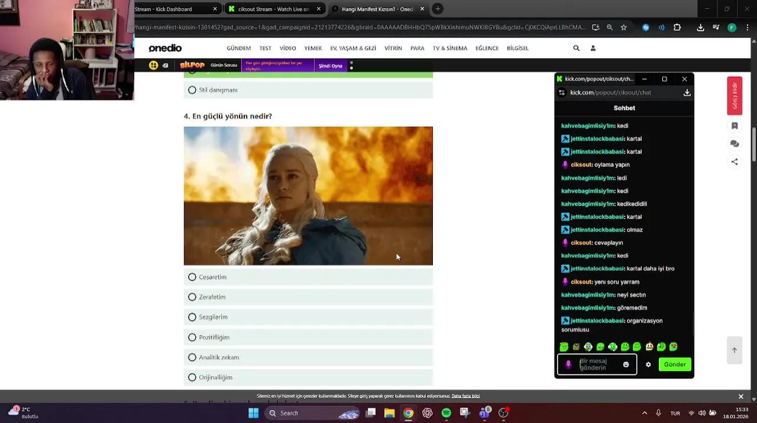Screen dimensions: 757x423
Task: Click the download icon in Kick popout address bar
Action: 687,92
